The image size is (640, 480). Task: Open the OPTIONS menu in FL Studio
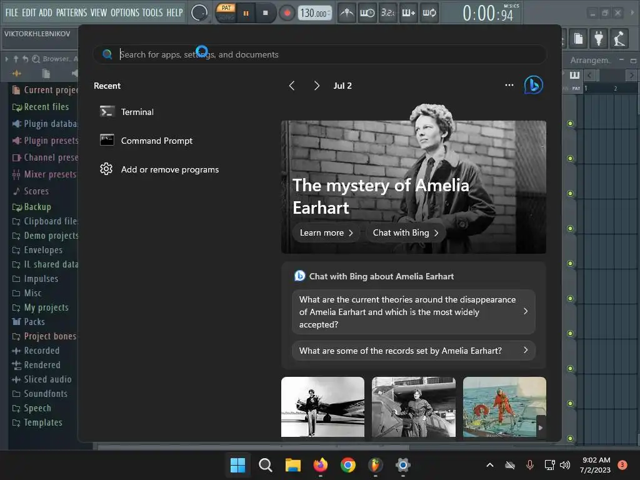[x=125, y=12]
